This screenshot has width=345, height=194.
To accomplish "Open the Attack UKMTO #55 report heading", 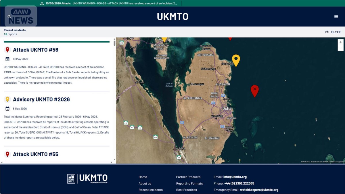I will click(36, 154).
